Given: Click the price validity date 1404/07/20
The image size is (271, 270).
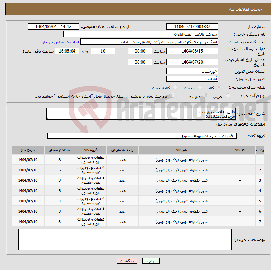Looking at the screenshot, I should pos(192,62).
